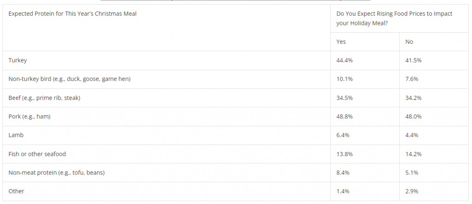Viewport: 472px width, 204px height.
Task: Select the 2.9% Other No cell
Action: coord(411,191)
